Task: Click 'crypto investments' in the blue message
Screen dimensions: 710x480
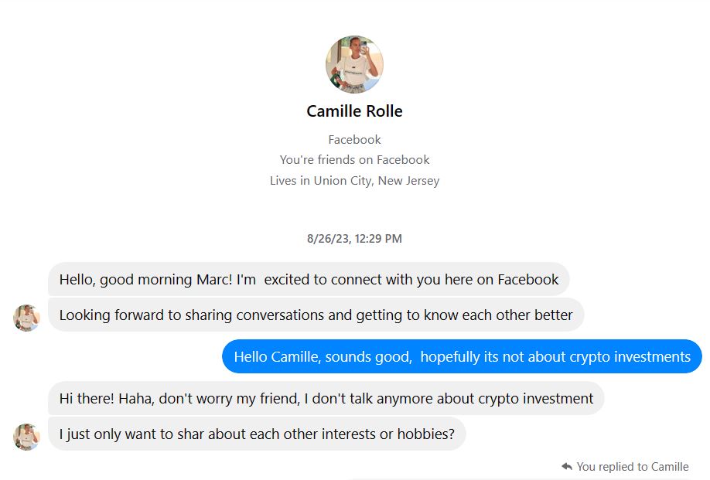Action: (x=630, y=357)
